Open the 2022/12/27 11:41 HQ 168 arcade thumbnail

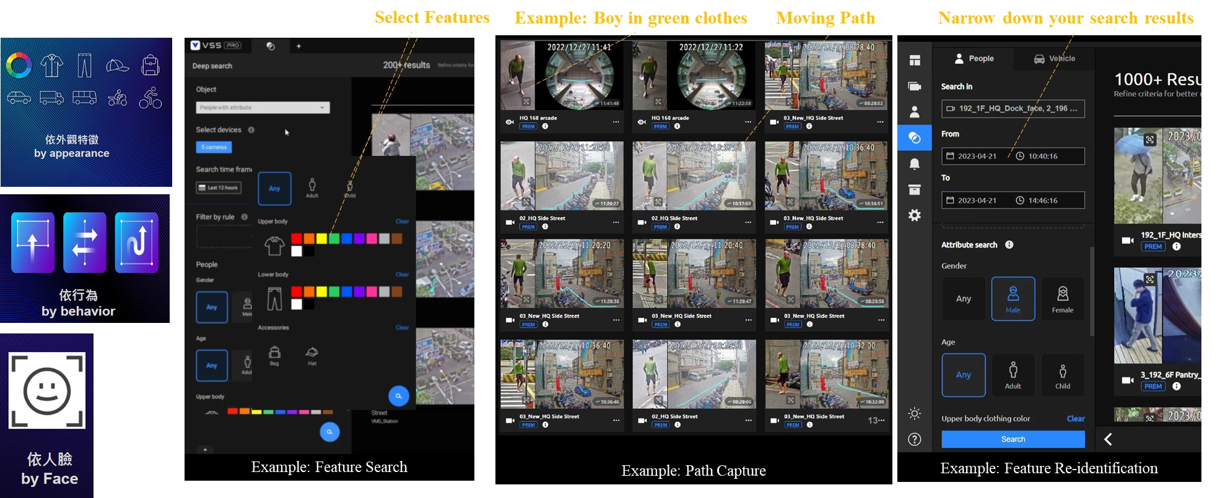point(562,75)
